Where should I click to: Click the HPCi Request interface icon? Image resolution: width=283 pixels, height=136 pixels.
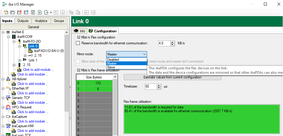(8, 107)
